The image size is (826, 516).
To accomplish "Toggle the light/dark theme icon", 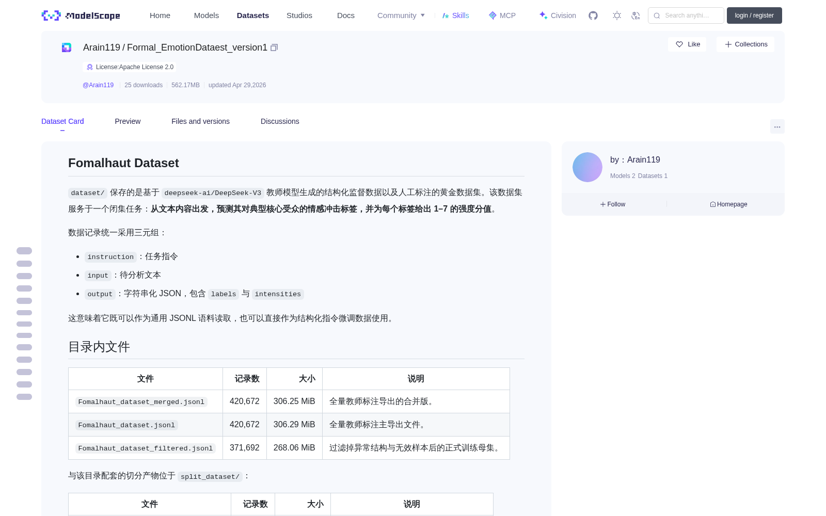I will click(x=616, y=15).
